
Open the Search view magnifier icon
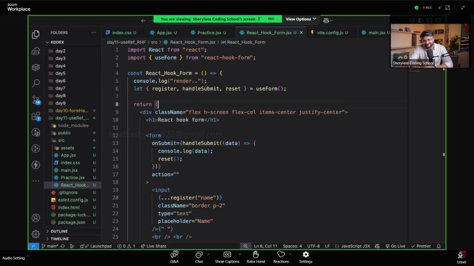tap(36, 83)
